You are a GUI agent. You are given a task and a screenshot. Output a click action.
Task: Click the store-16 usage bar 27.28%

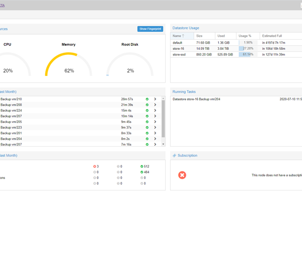point(248,49)
